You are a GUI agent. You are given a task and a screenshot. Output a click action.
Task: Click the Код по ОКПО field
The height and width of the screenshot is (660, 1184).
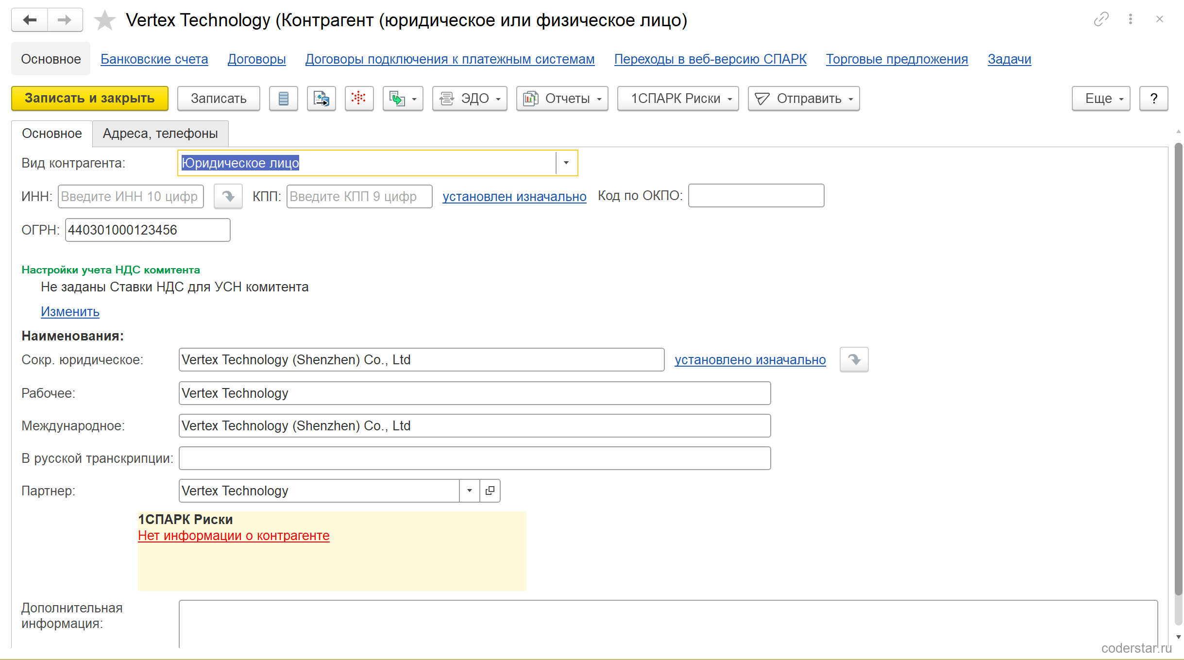[756, 196]
